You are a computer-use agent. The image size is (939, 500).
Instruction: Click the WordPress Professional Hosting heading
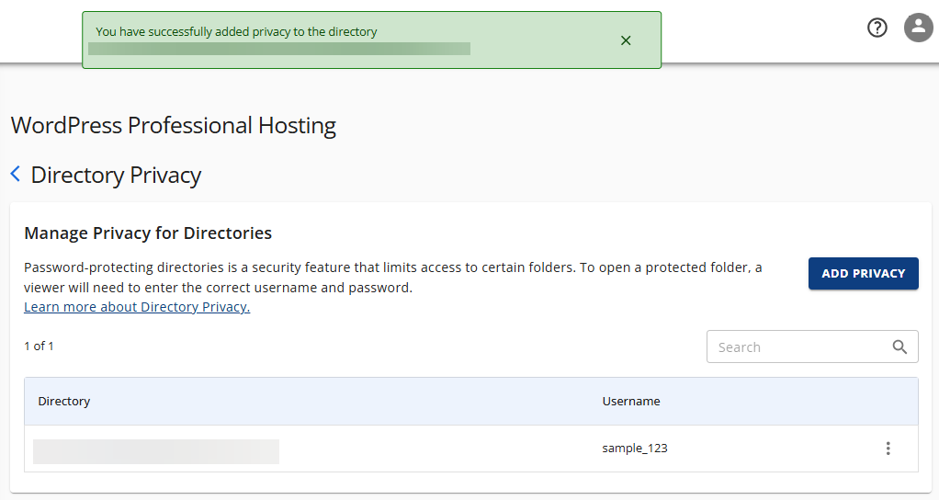(174, 125)
